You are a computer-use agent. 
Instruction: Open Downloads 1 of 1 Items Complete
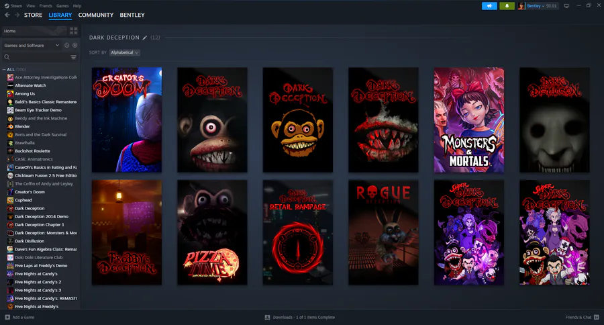point(300,318)
